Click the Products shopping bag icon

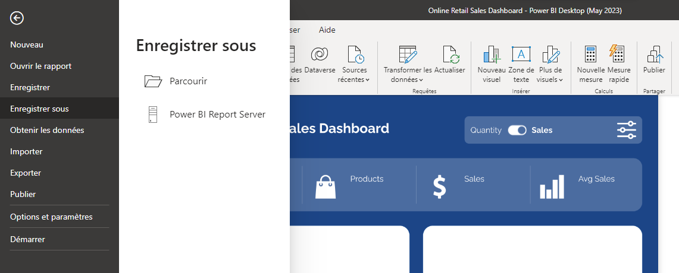[x=326, y=186]
